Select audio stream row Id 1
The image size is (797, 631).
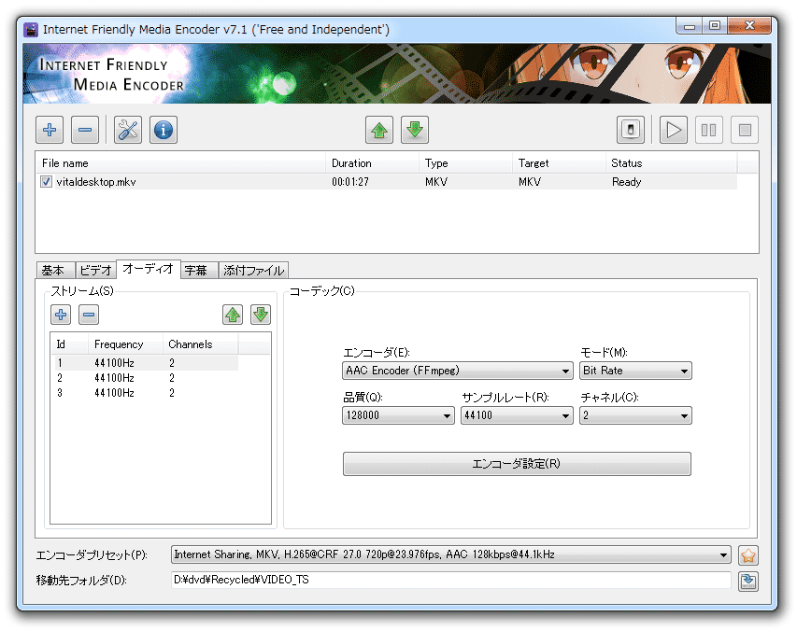tap(147, 363)
